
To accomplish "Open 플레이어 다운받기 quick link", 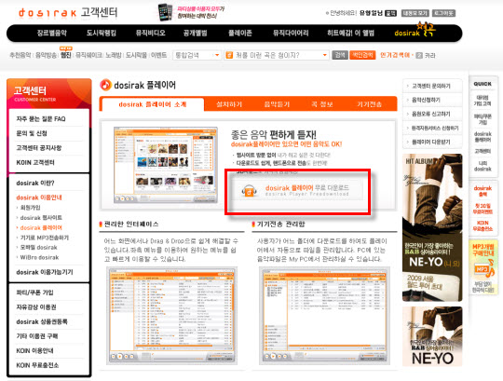I will 431,142.
